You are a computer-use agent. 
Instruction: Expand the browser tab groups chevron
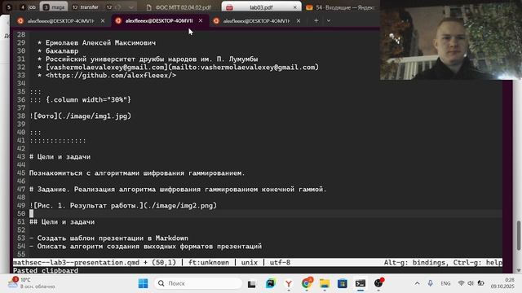[131, 7]
